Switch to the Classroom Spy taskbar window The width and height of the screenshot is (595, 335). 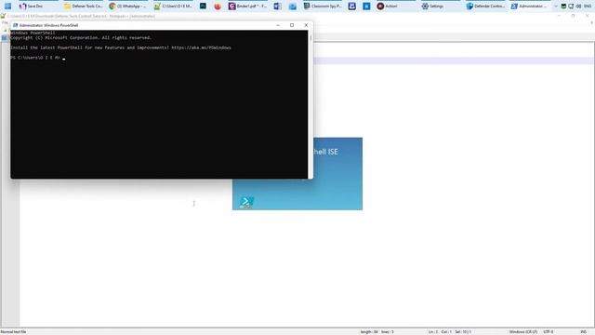[x=323, y=7]
